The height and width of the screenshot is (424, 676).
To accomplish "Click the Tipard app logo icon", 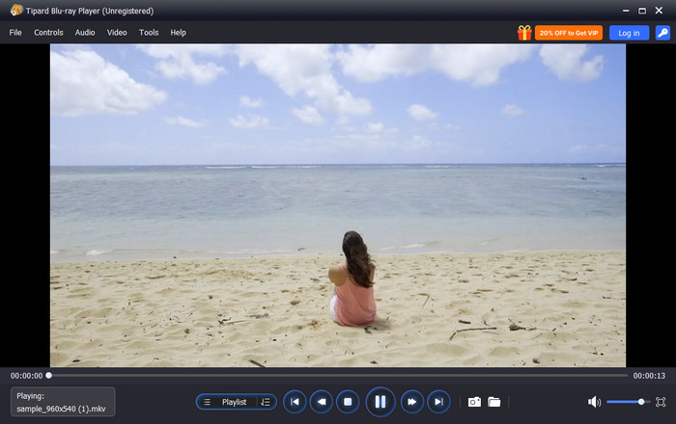I will (x=16, y=10).
